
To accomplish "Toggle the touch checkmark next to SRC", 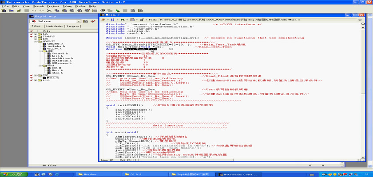I will pos(32,75).
